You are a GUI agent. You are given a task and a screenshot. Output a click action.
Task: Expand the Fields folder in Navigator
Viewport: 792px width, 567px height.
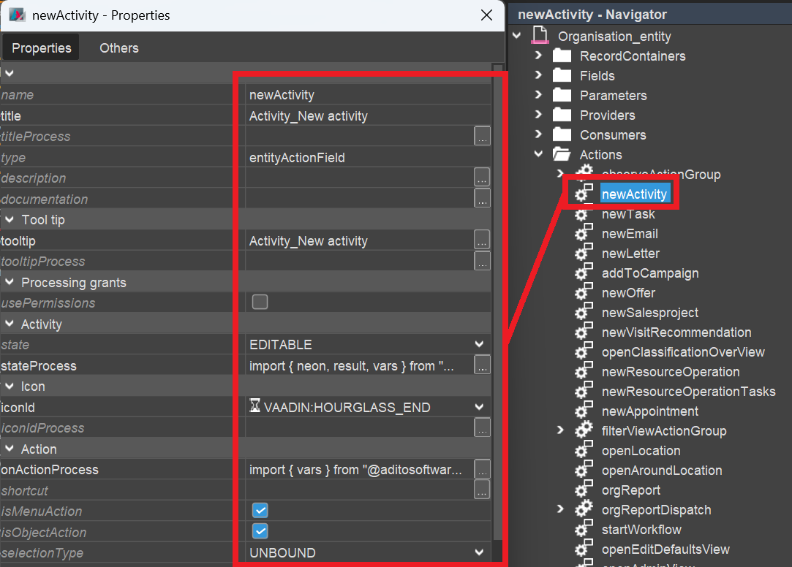[x=538, y=76]
